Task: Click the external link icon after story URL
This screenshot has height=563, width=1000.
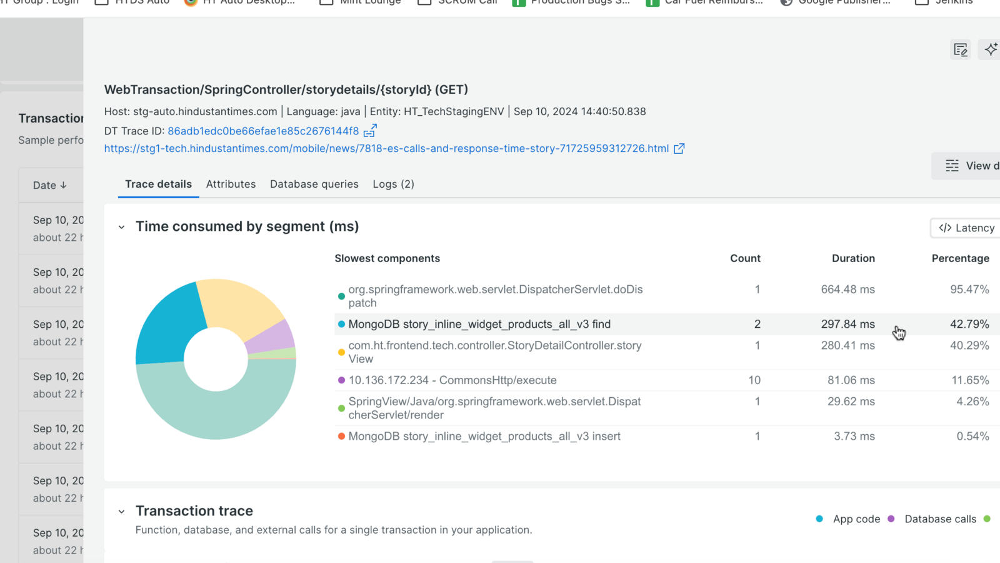Action: click(x=679, y=149)
